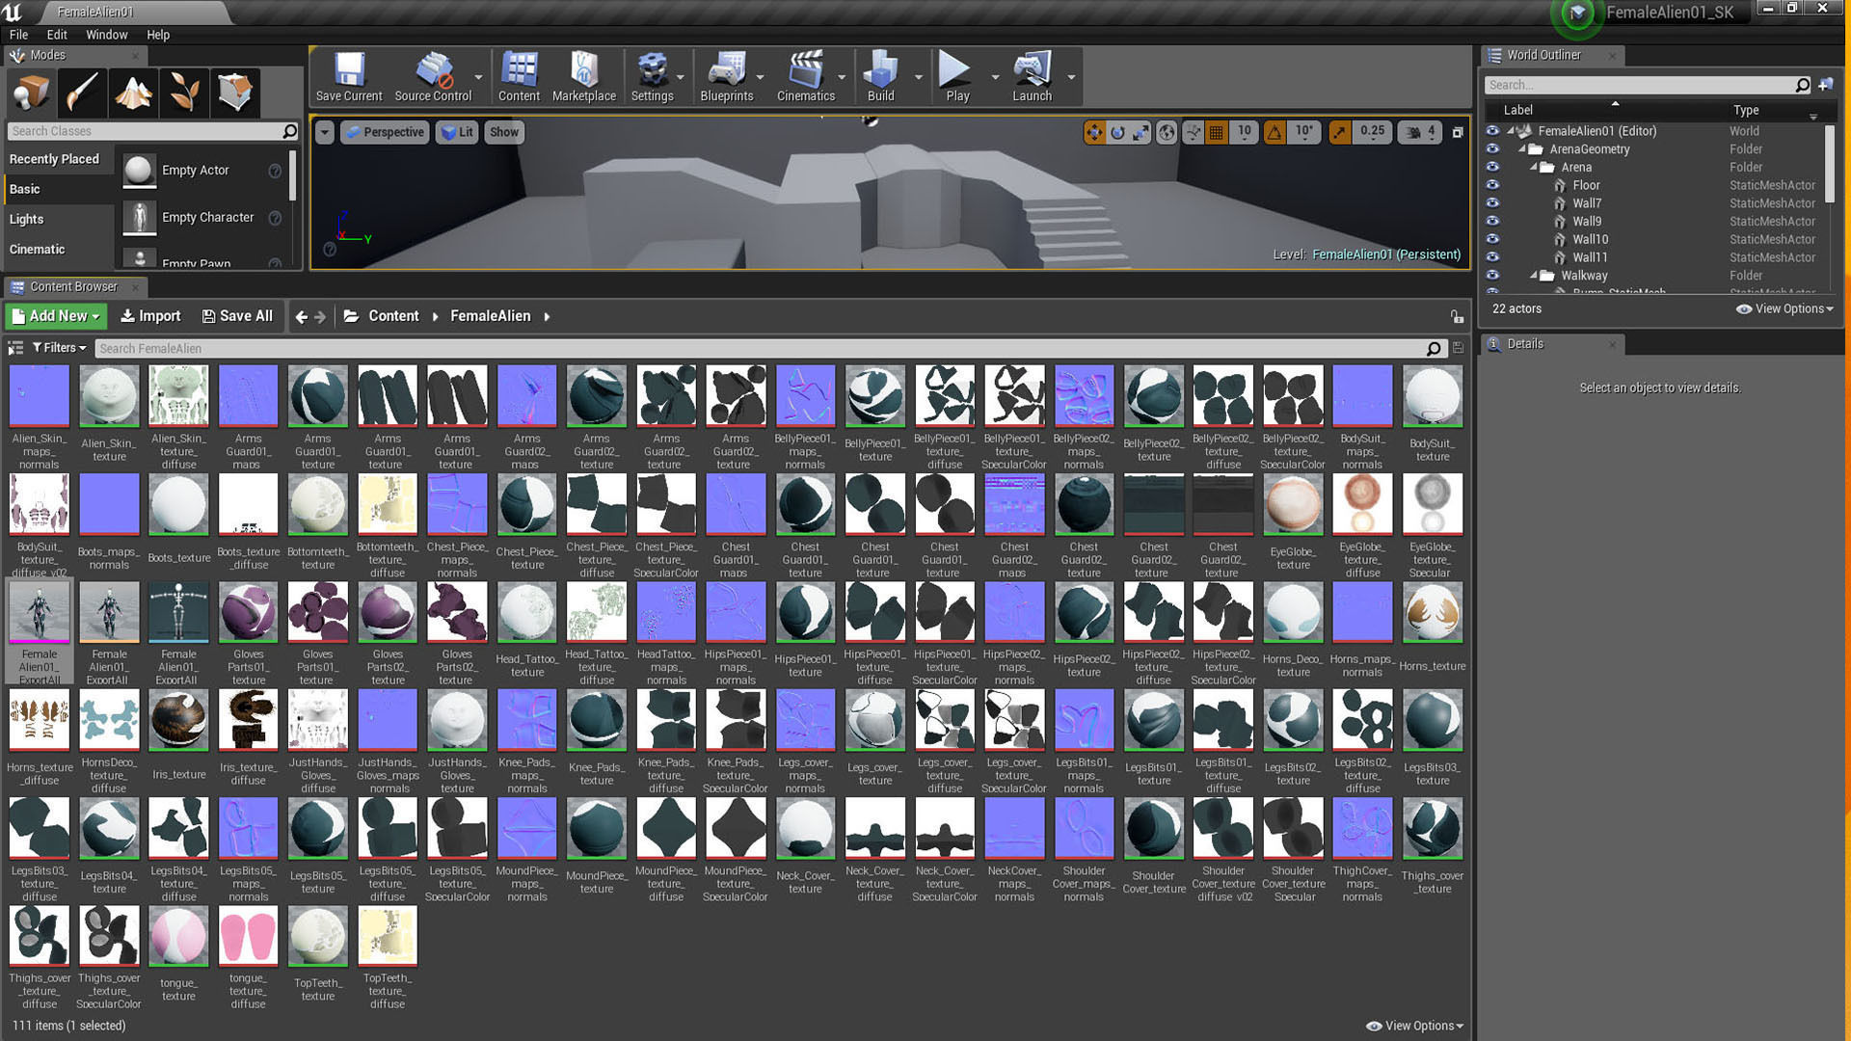Open the Blueprints toolbar button
The width and height of the screenshot is (1851, 1041).
click(x=726, y=77)
